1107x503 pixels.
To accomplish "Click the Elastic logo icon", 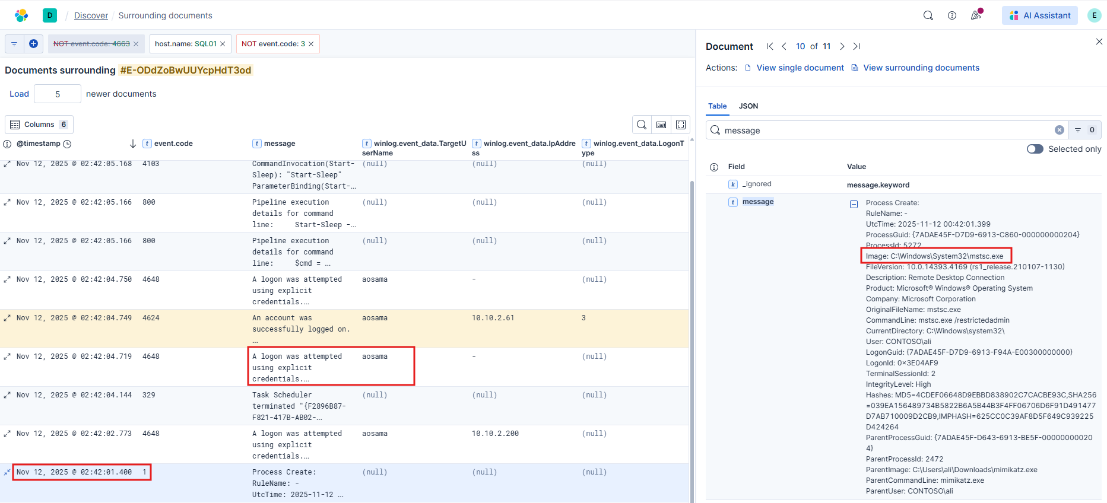I will coord(21,15).
